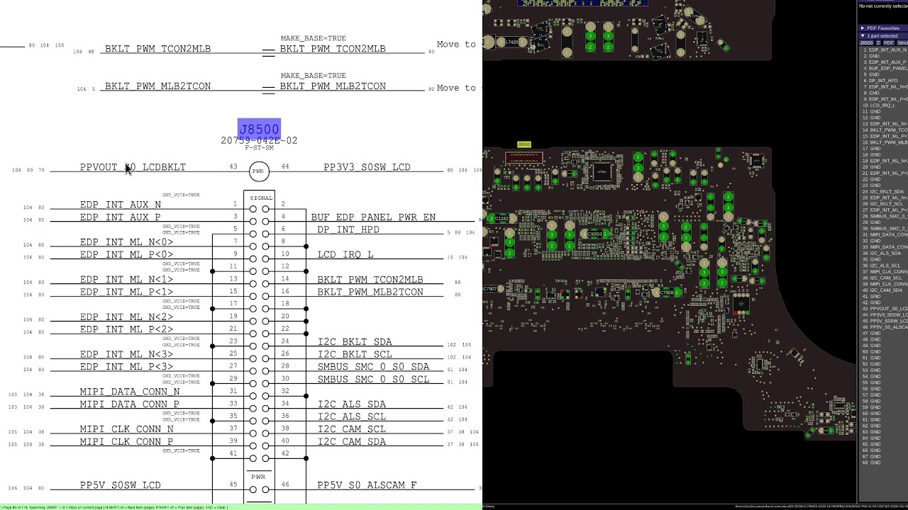Image resolution: width=908 pixels, height=510 pixels.
Task: Click I2C_CAM_SCL net label in schematic
Action: [x=351, y=429]
